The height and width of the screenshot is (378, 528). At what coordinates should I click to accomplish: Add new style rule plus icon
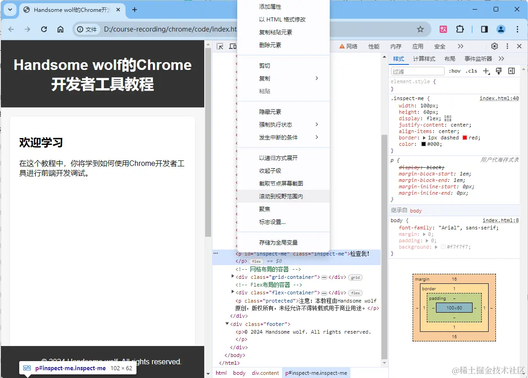[486, 71]
